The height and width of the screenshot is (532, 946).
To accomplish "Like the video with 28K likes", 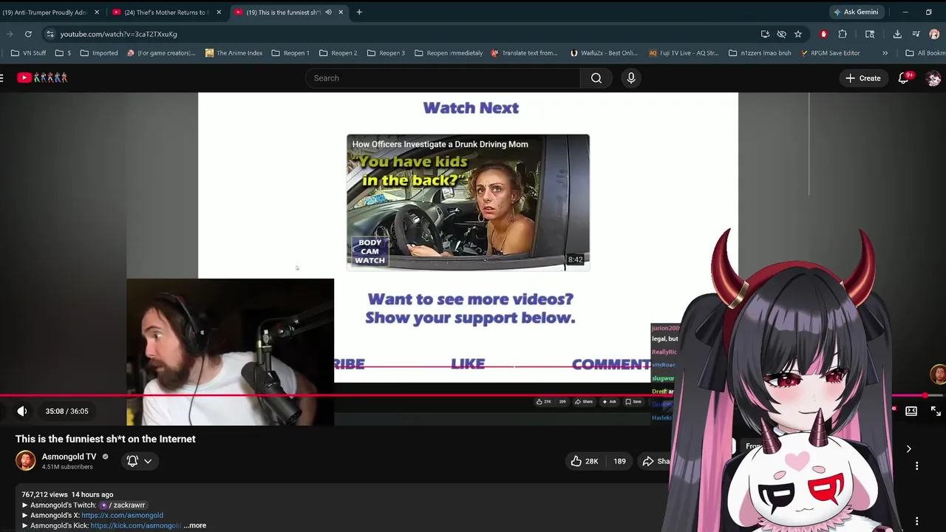I will tap(584, 461).
